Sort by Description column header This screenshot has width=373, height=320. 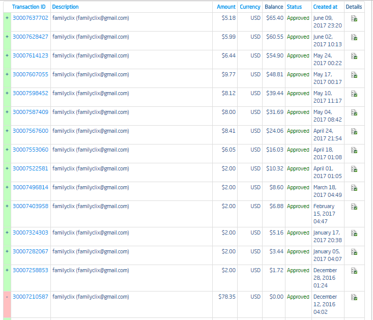click(x=66, y=7)
